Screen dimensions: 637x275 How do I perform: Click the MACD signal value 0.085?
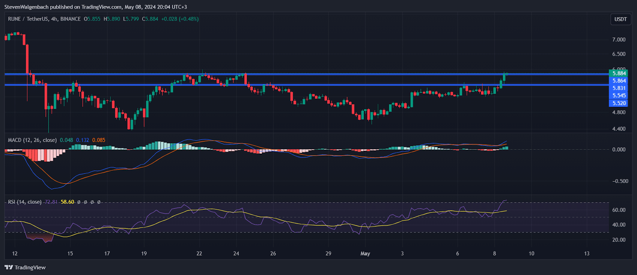(x=99, y=140)
